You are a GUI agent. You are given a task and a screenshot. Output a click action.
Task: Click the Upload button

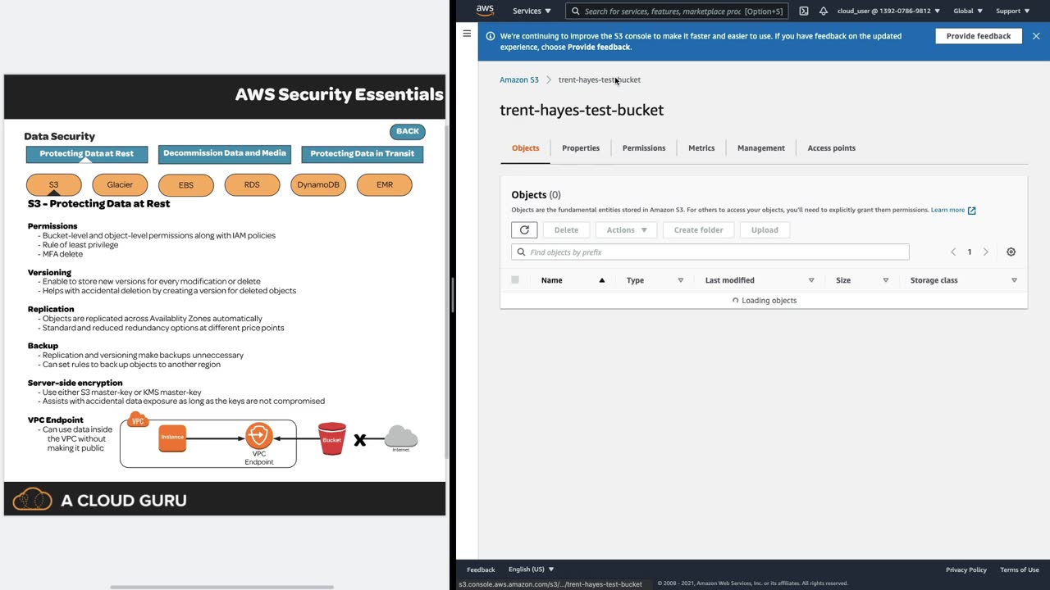click(x=765, y=230)
